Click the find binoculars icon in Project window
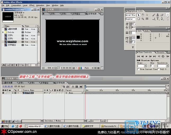The height and width of the screenshot is (135, 171). click(x=4, y=65)
